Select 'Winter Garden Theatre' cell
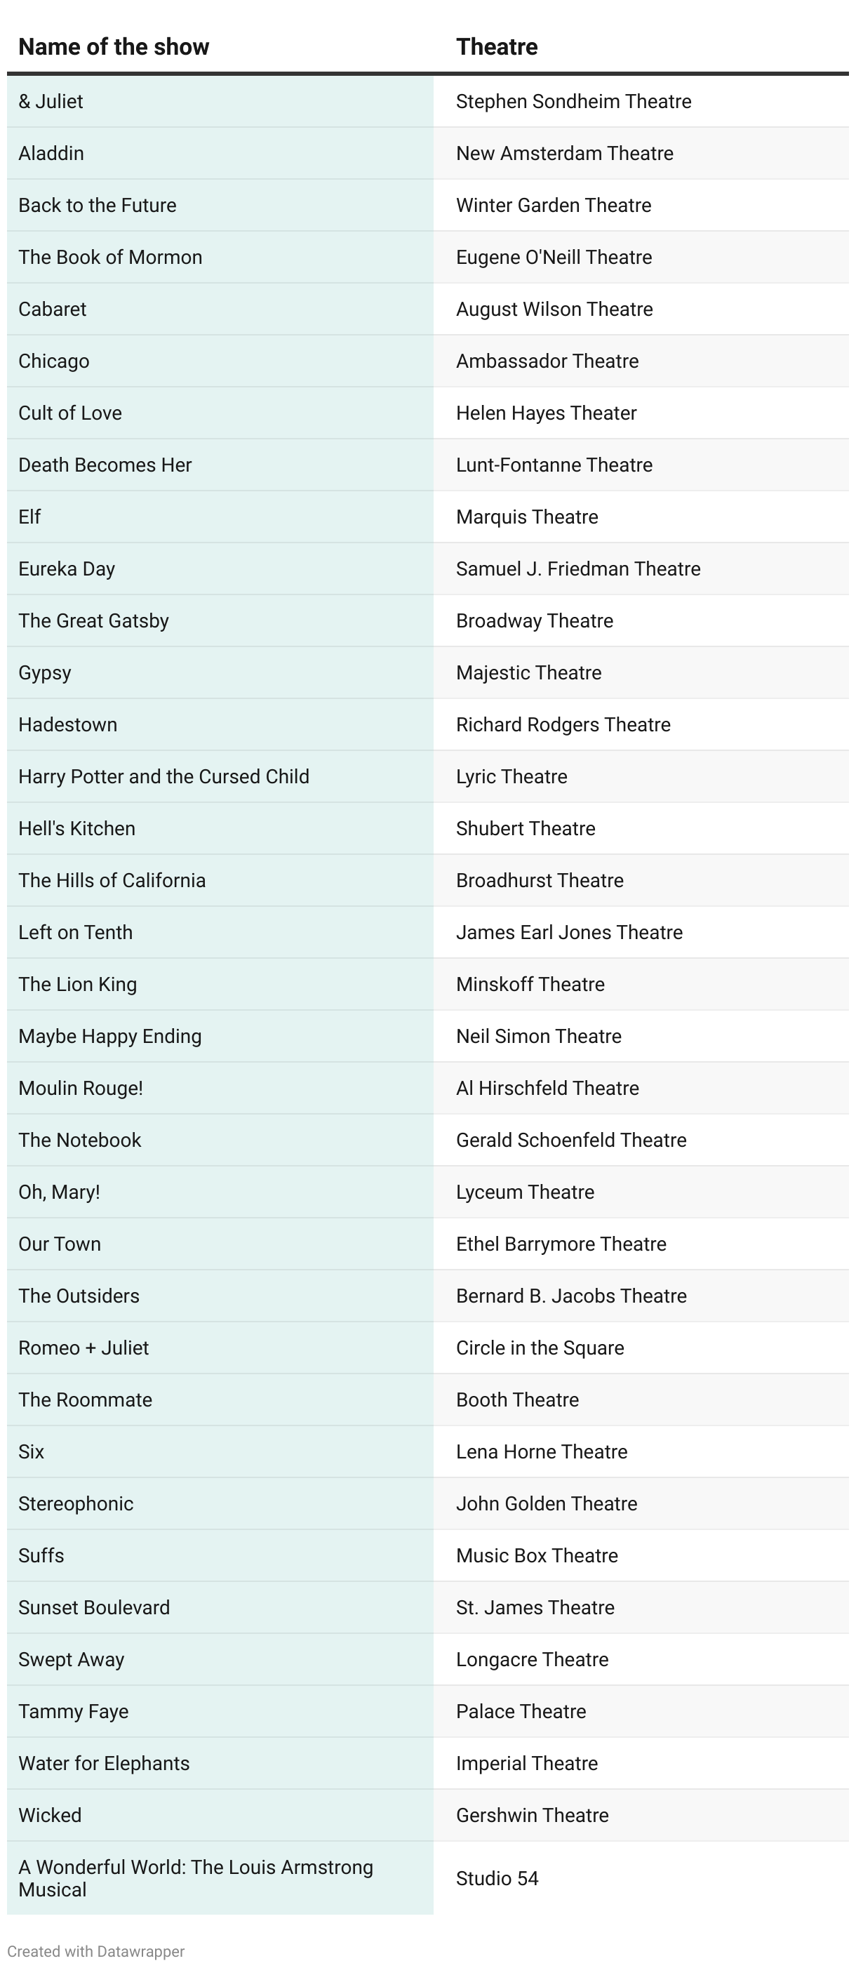The width and height of the screenshot is (856, 1968). 554,206
